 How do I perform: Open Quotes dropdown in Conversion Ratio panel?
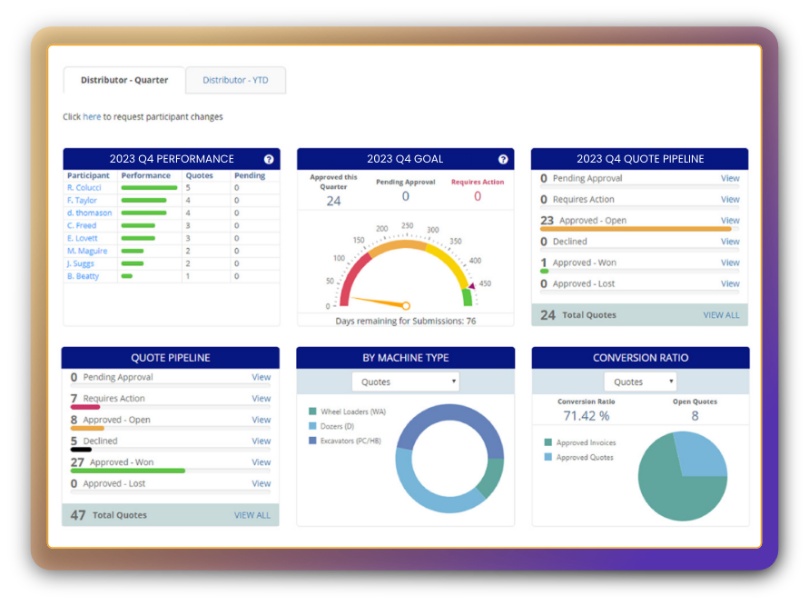[x=639, y=382]
